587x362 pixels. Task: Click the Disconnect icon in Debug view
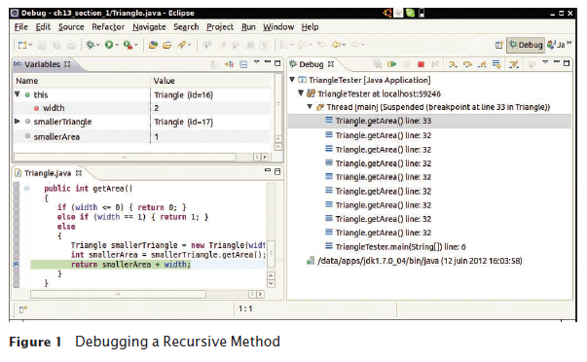coord(435,64)
